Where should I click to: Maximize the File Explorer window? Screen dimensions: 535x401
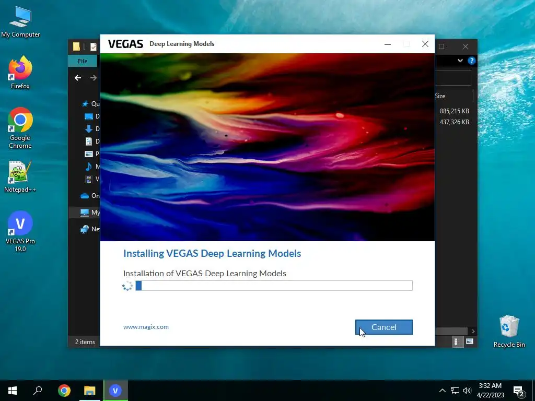441,46
